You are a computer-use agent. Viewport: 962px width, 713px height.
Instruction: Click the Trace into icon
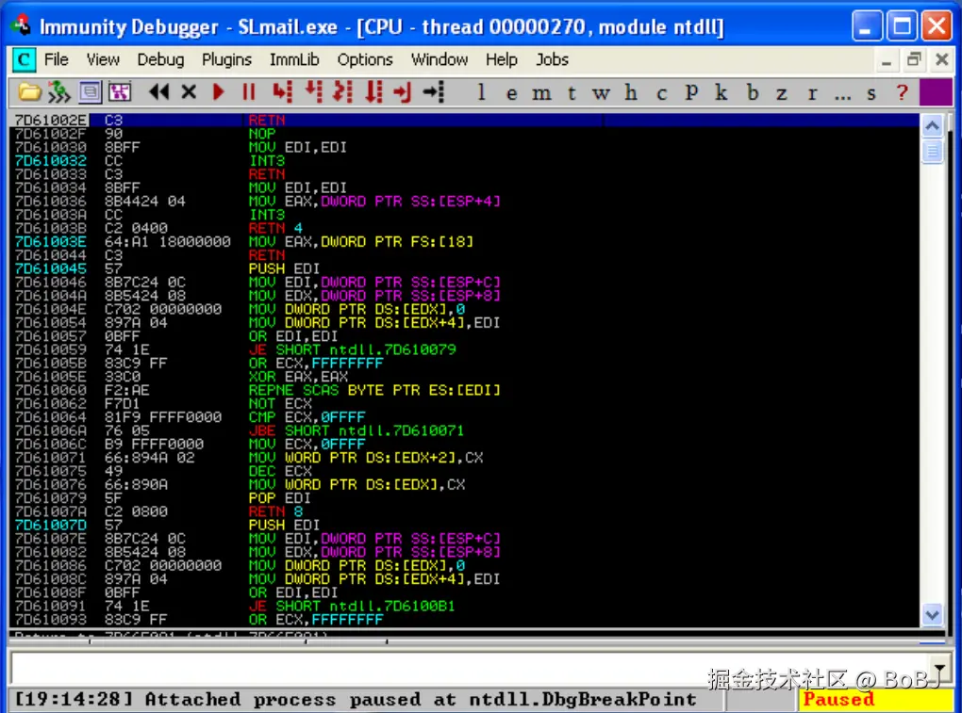tap(343, 92)
